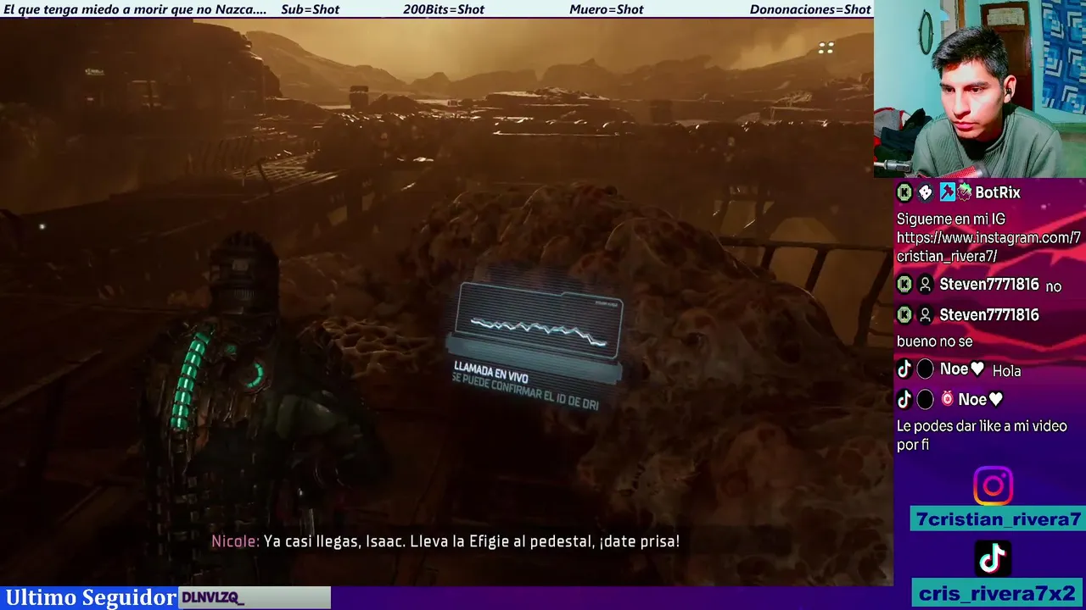Click the user avatar on Steven7771816 'no' message
1086x610 pixels.
(926, 286)
